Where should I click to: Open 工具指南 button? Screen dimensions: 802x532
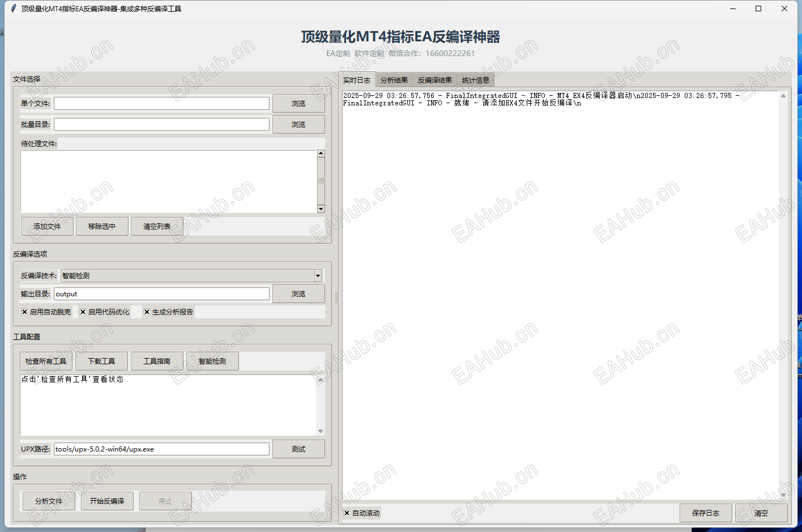pos(157,361)
